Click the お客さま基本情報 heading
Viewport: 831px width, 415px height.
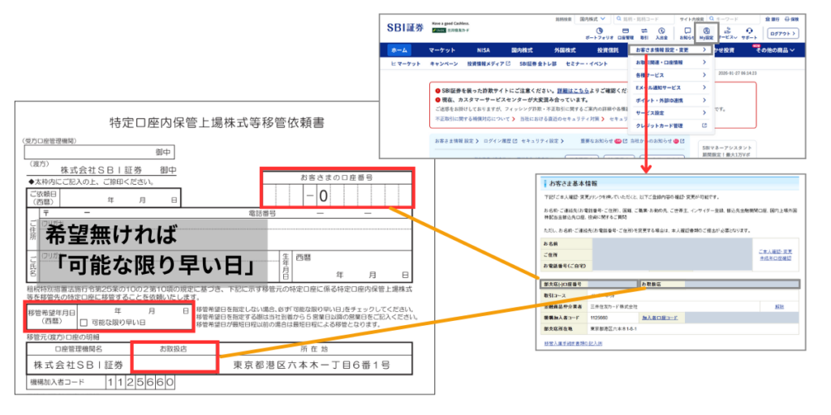574,184
